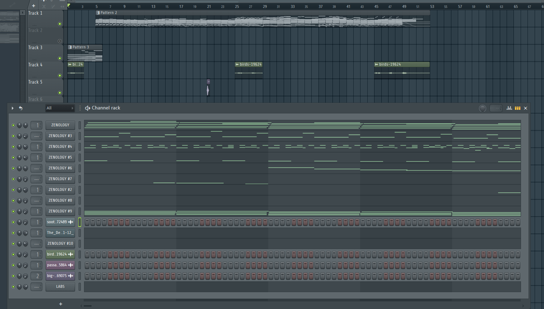Click the Channel rack swing knob
544x309 pixels.
click(x=483, y=108)
